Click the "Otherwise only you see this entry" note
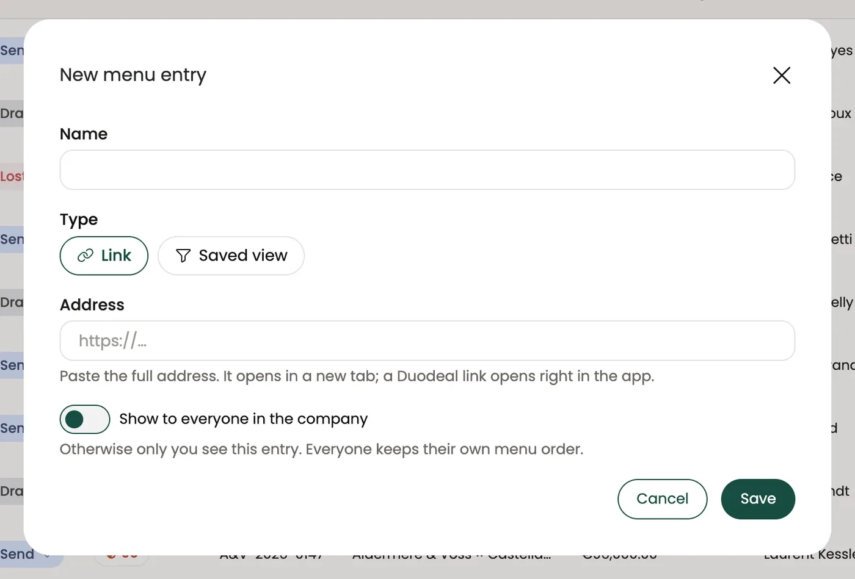This screenshot has height=579, width=855. point(321,449)
